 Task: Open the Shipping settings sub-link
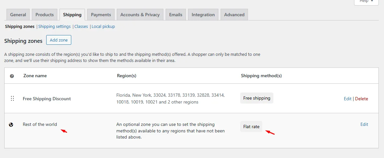coord(54,26)
